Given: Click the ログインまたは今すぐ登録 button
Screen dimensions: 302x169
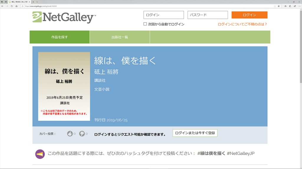Looking at the screenshot, I should (195, 133).
